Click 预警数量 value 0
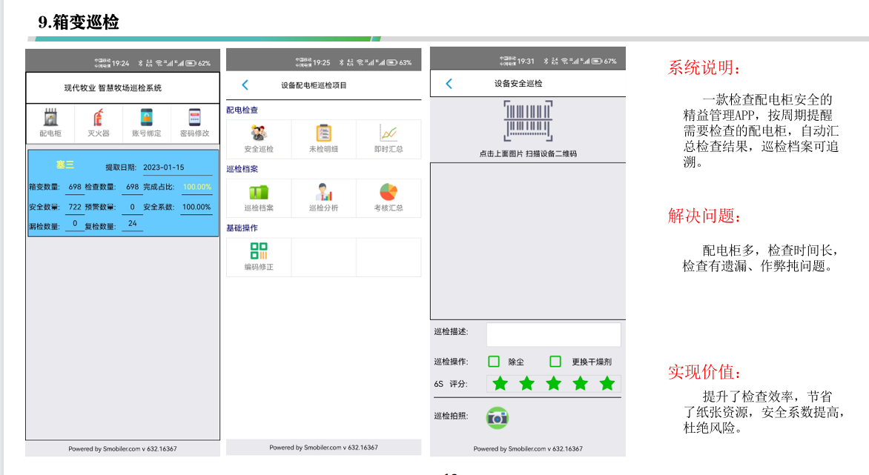The height and width of the screenshot is (475, 869). coord(133,207)
